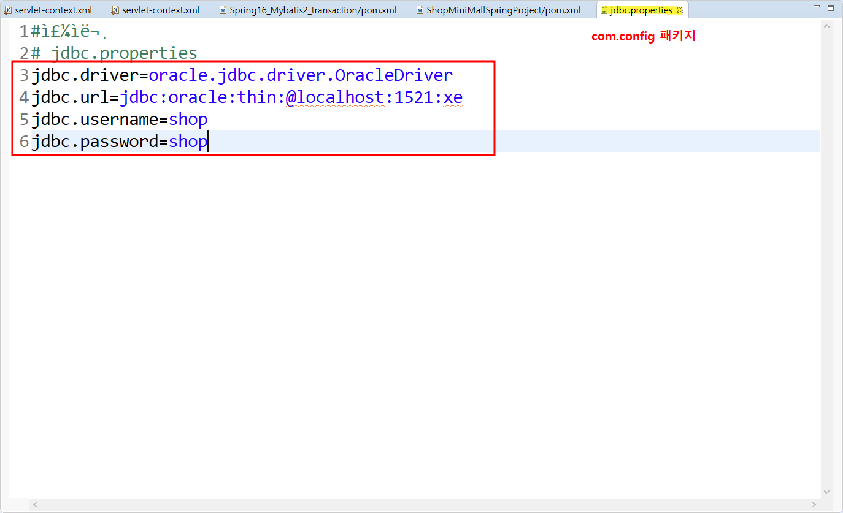Click the garbled comment text on line 1
The width and height of the screenshot is (843, 513).
(x=69, y=31)
